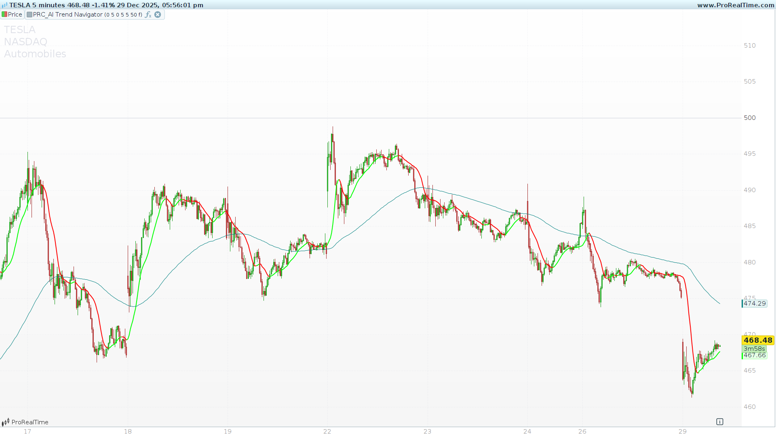The width and height of the screenshot is (776, 436).
Task: Click date 22 on the time axis
Action: click(x=327, y=431)
